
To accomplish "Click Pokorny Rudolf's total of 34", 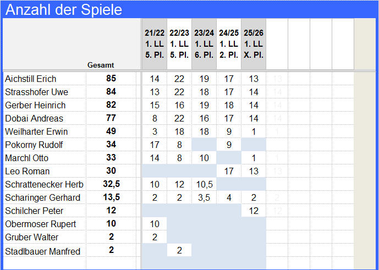I will click(x=111, y=145).
